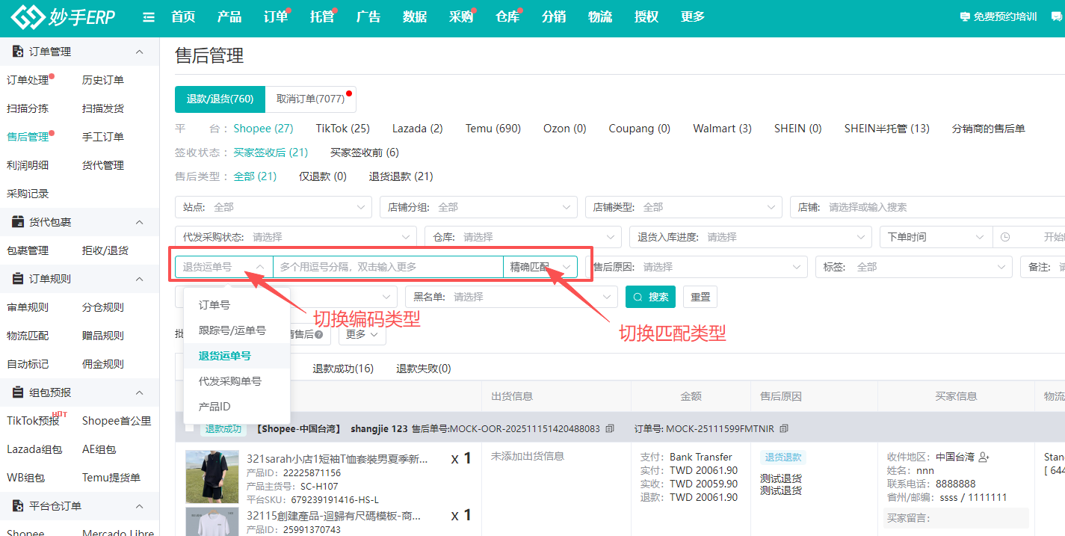Click the add-buyer icon next to 中国台湾
Viewport: 1065px width, 536px height.
coord(984,457)
